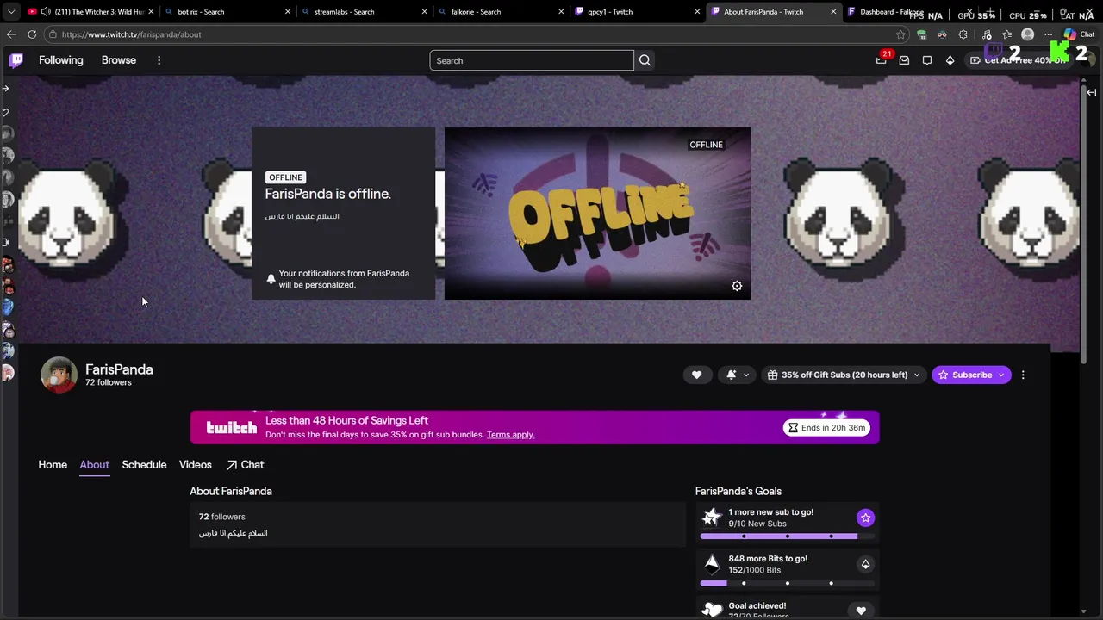Open the browser extensions puzzle icon
The width and height of the screenshot is (1103, 620).
coord(963,34)
